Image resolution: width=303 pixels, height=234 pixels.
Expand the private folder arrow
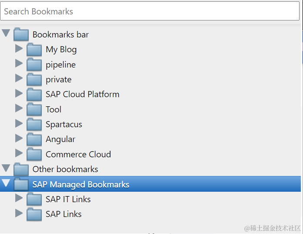19,78
